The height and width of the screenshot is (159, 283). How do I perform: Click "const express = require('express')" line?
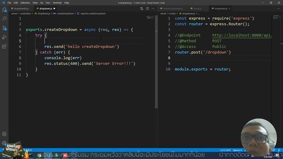click(214, 19)
